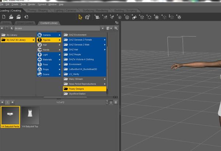Expand the Camera category arrow
The height and width of the screenshot is (151, 221).
point(60,35)
